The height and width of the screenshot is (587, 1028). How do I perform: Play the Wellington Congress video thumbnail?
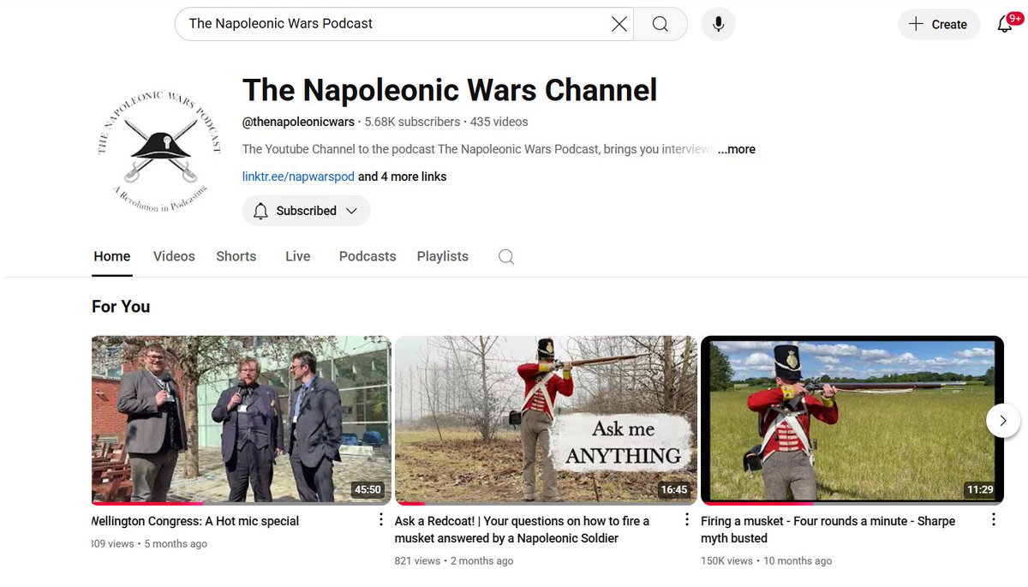tap(242, 420)
